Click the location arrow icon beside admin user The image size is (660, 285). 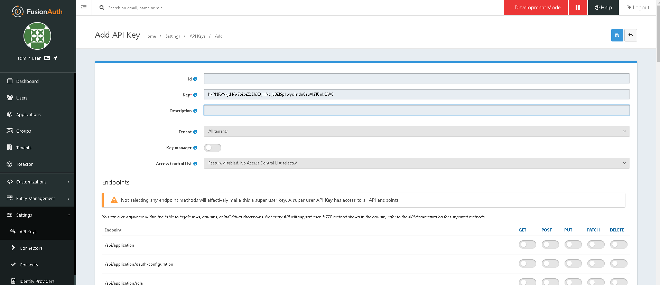click(55, 58)
